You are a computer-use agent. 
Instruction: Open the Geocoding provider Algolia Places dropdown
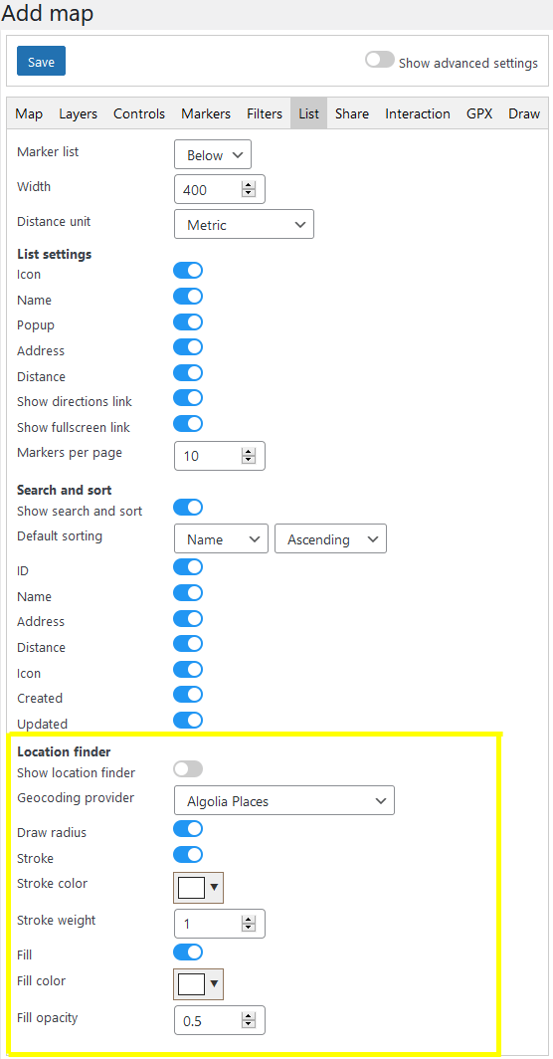coord(284,801)
